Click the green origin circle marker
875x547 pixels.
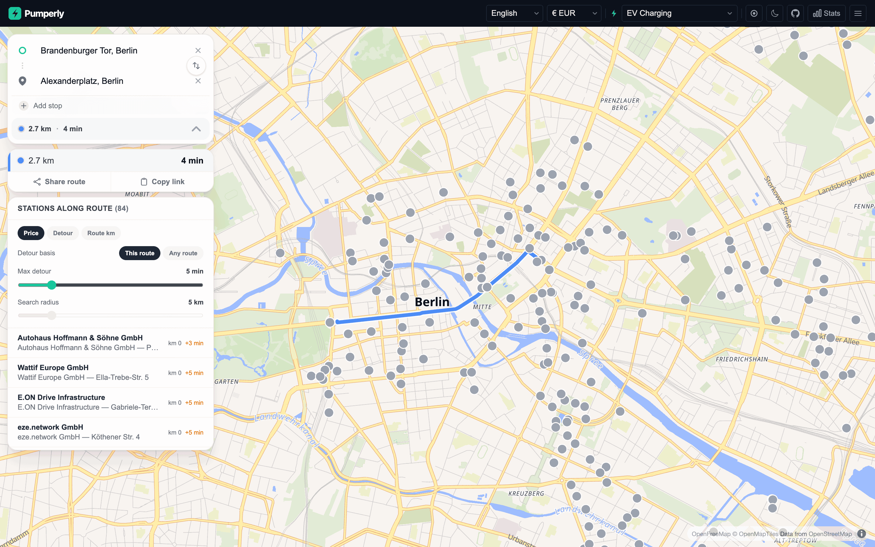click(22, 50)
